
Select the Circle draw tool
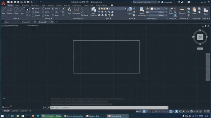click(x=16, y=10)
